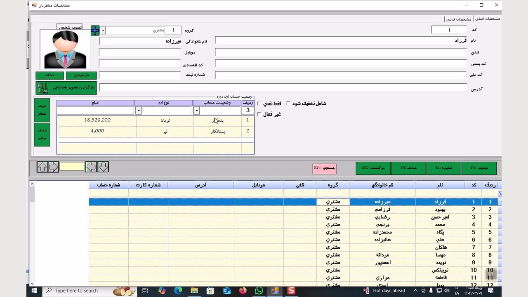The image size is (528, 297).
Task: Click the down arrow navigation icon
Action: tap(103, 167)
